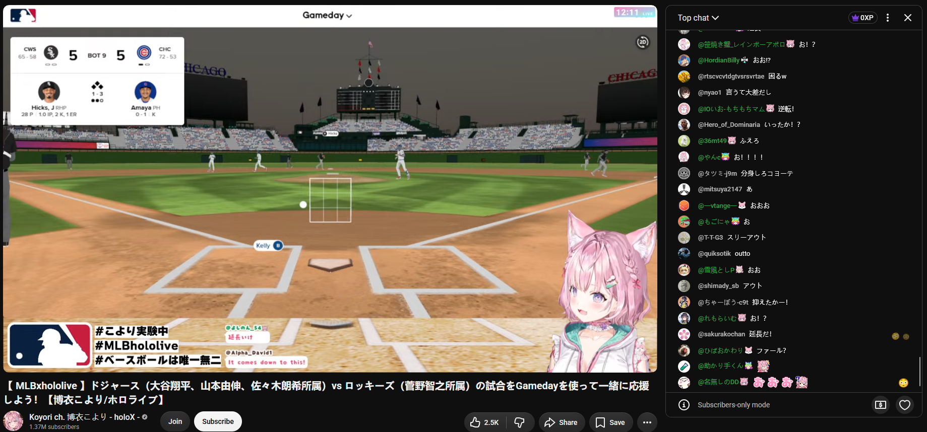Open the more actions ellipsis menu below the video
The image size is (927, 432).
coord(647,422)
